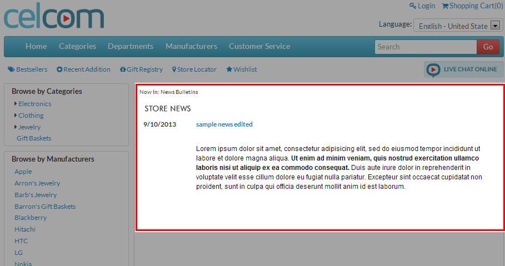505x266 pixels.
Task: Open the Gift Baskets category link
Action: coord(34,138)
